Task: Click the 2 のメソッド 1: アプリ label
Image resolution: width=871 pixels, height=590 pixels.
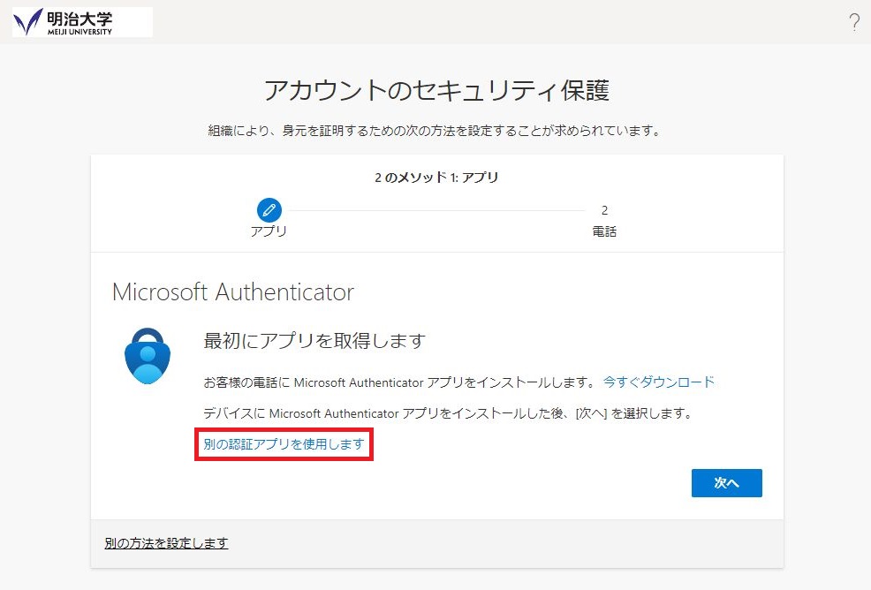Action: pyautogui.click(x=436, y=178)
